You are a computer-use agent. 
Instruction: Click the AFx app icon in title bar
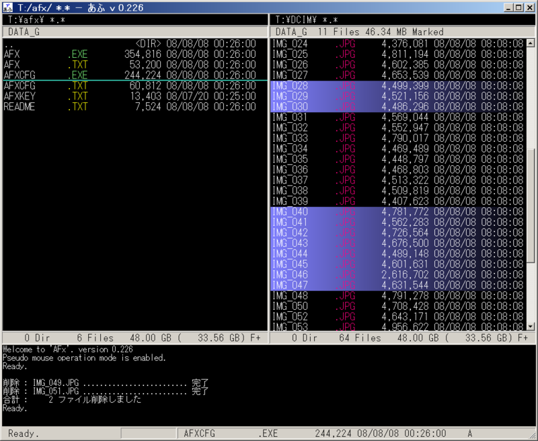click(7, 7)
